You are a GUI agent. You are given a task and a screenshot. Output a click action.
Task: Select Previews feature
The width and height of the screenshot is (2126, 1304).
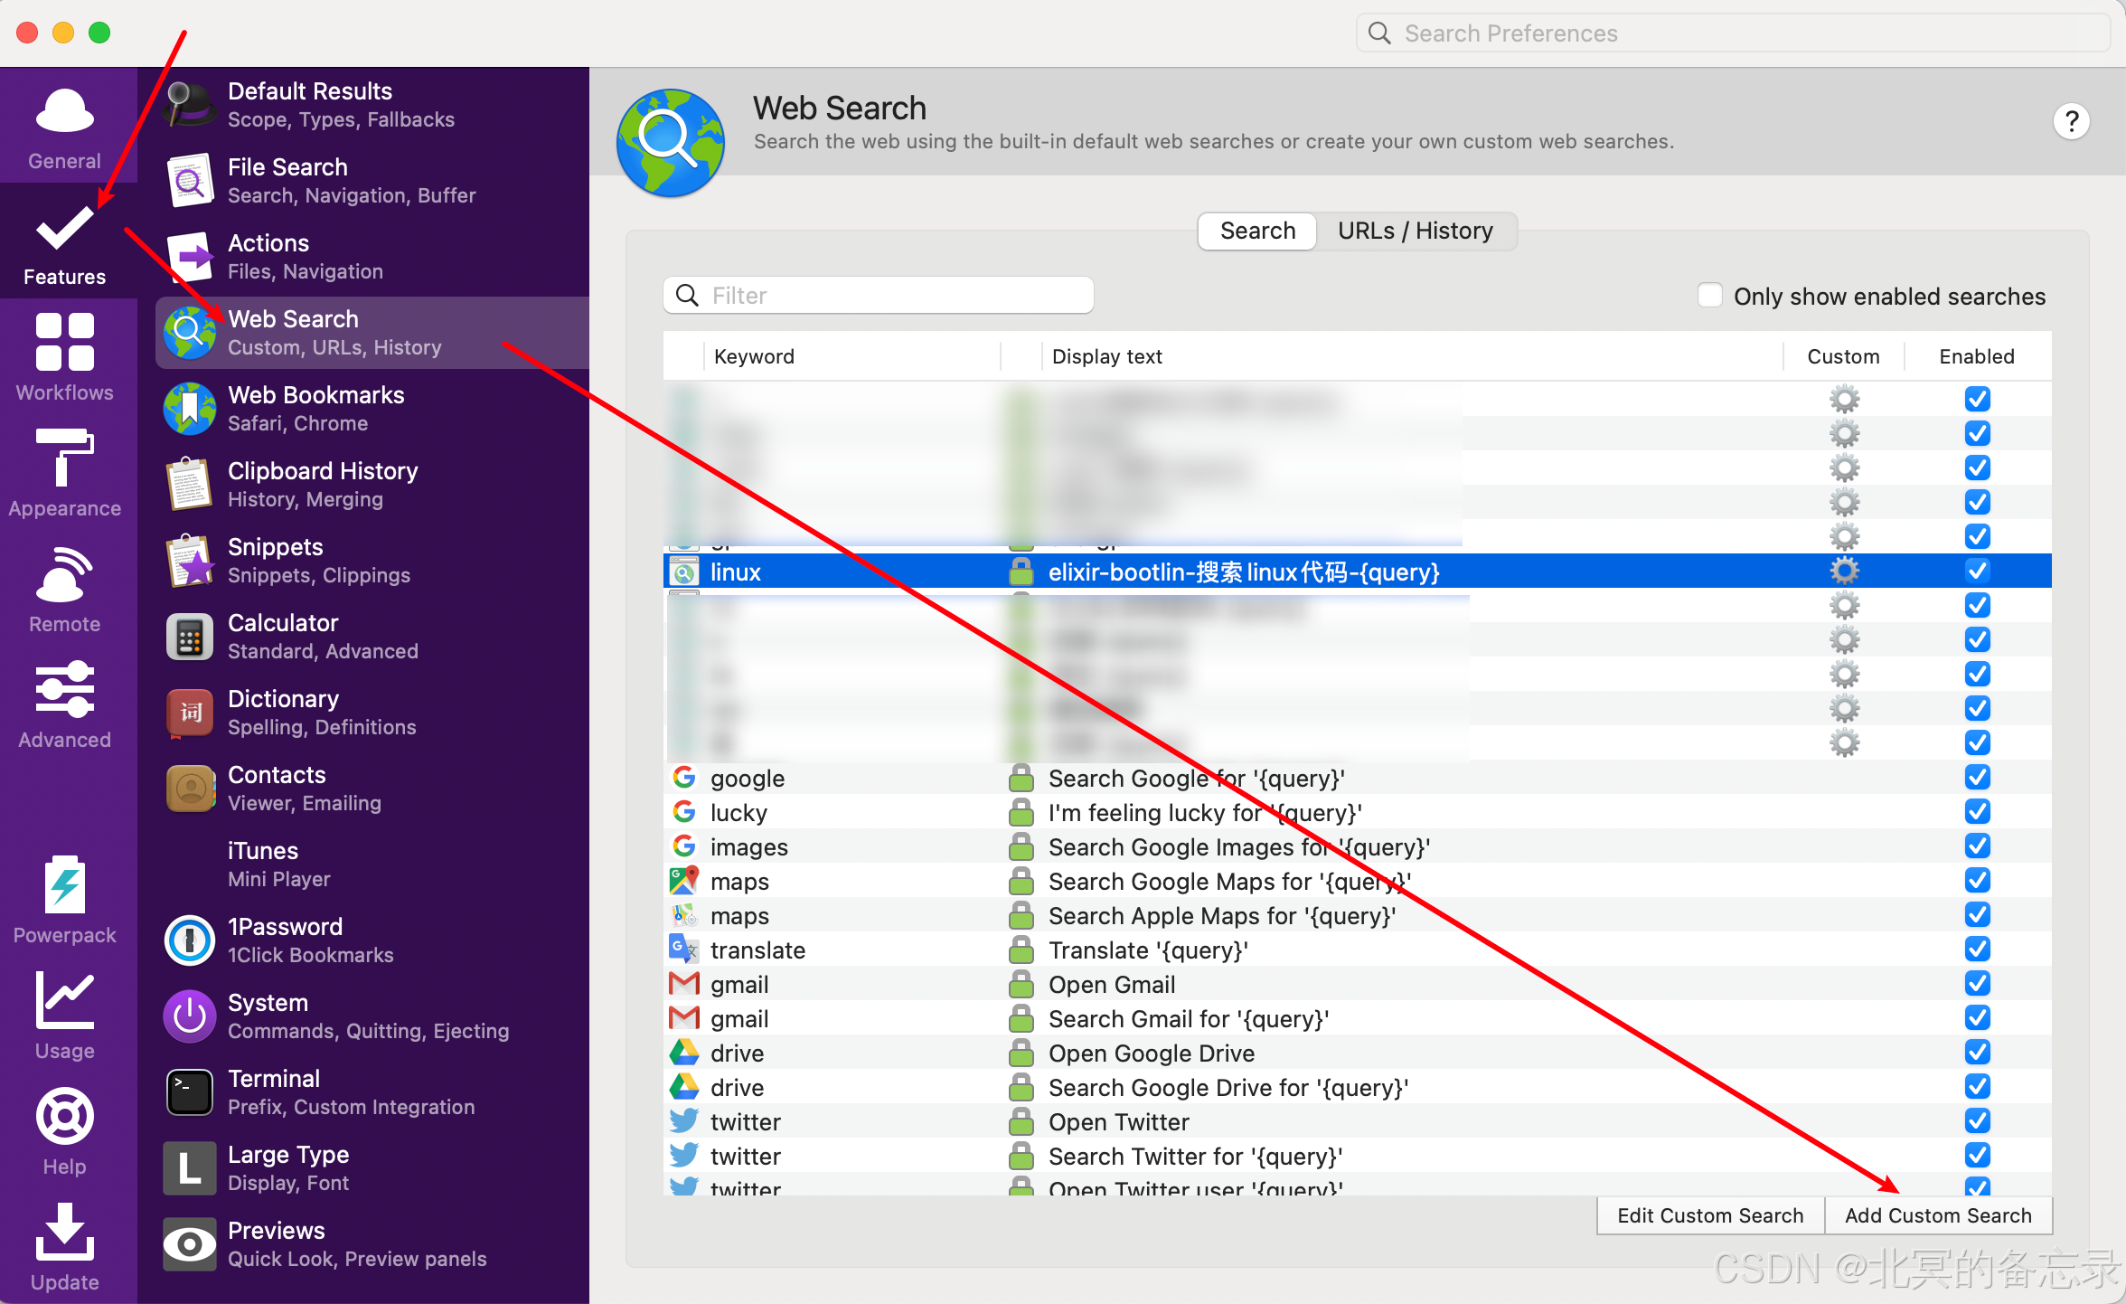tap(372, 1244)
